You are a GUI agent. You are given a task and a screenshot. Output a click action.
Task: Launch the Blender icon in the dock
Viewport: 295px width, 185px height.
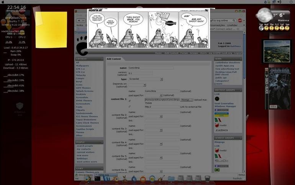tap(116, 179)
